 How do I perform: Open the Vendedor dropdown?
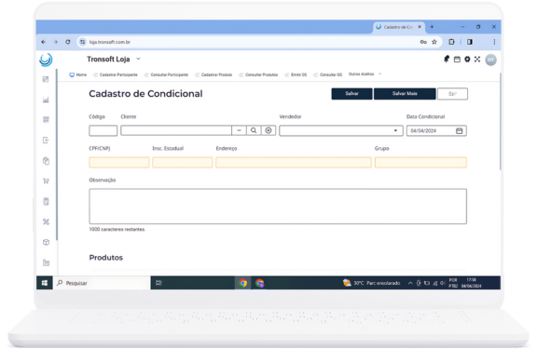pyautogui.click(x=341, y=130)
